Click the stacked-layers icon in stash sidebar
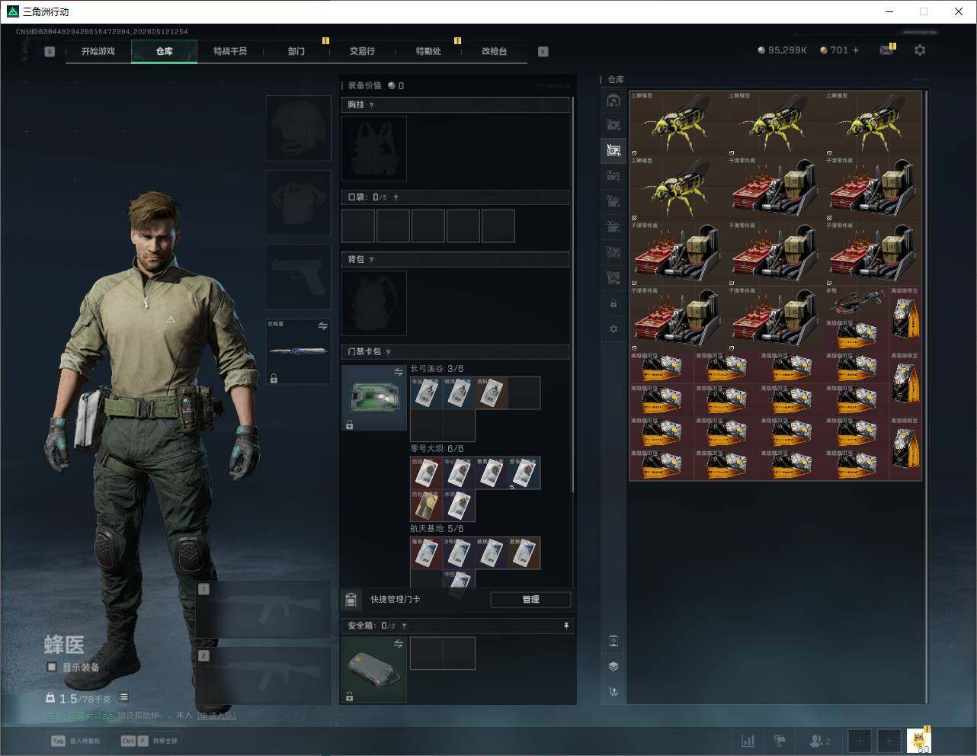The height and width of the screenshot is (756, 977). tap(613, 666)
